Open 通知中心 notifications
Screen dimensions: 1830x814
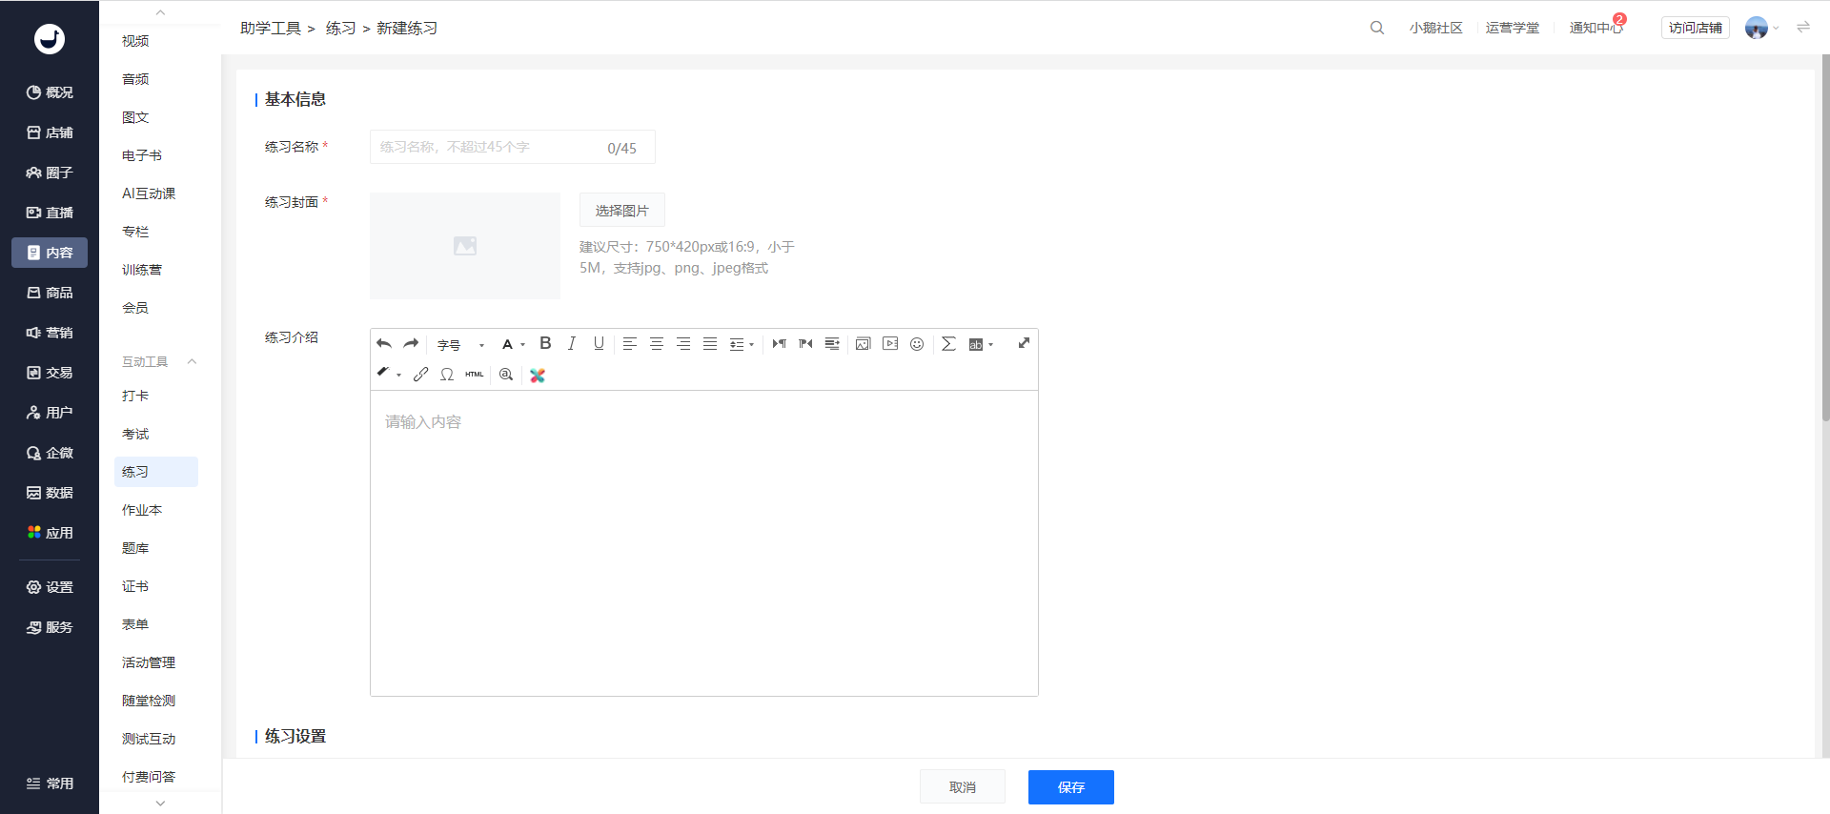pyautogui.click(x=1597, y=28)
